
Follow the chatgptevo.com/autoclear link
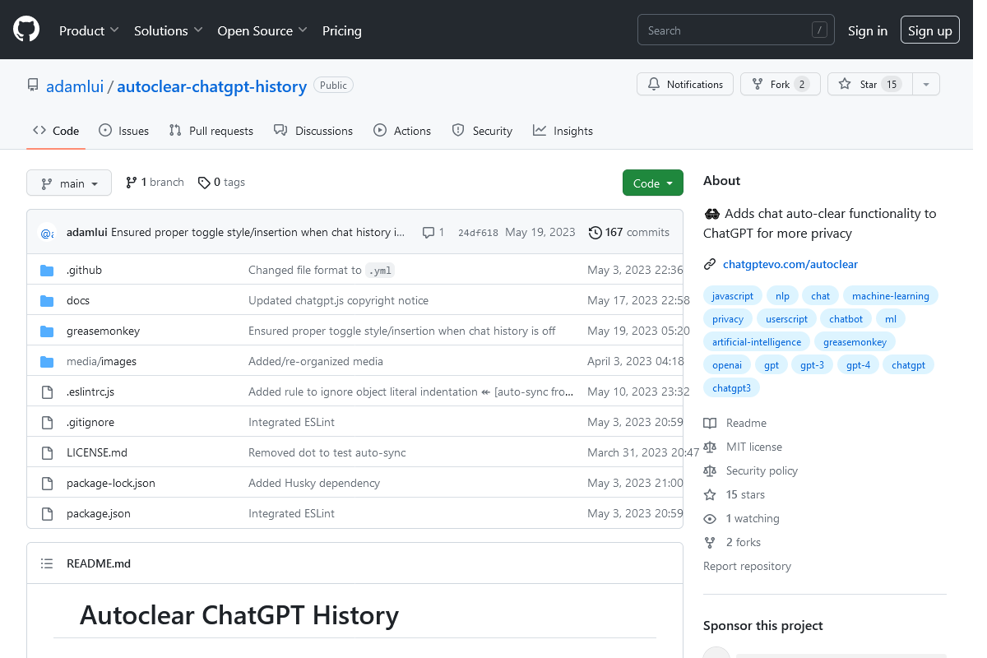tap(790, 264)
